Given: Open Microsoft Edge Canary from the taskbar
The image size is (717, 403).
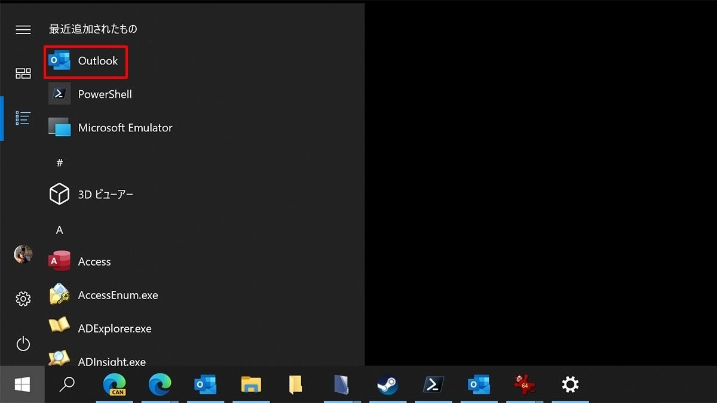Looking at the screenshot, I should coord(114,384).
